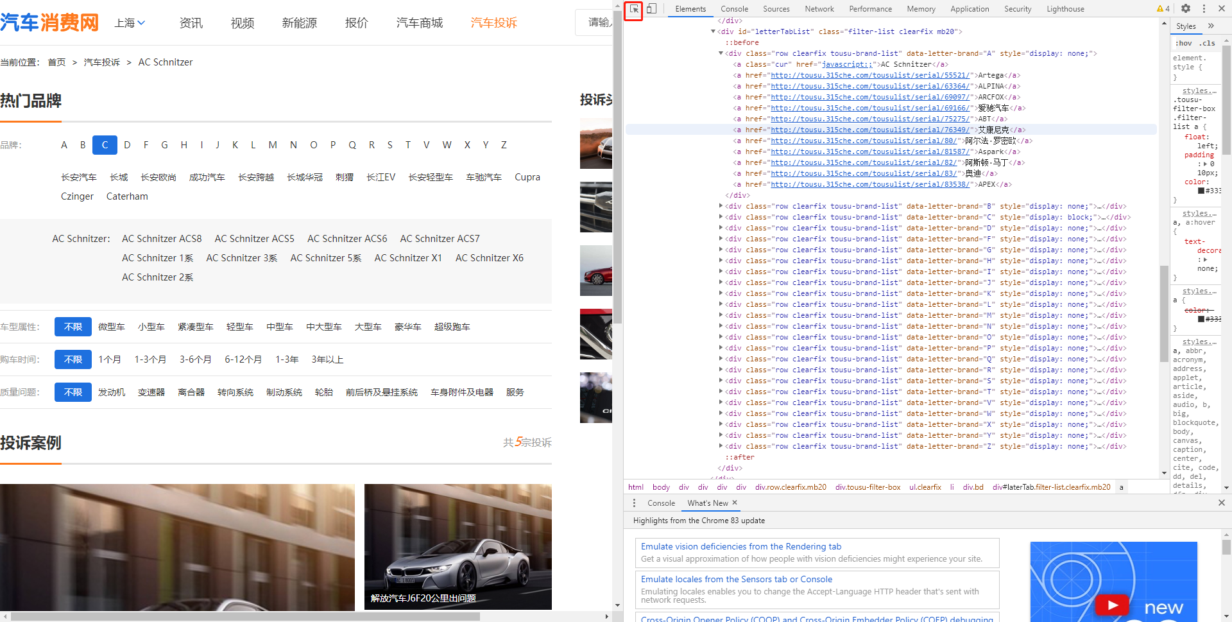Collapse the data-letter-brand A div
Screen dimensions: 1232x622
pyautogui.click(x=721, y=53)
